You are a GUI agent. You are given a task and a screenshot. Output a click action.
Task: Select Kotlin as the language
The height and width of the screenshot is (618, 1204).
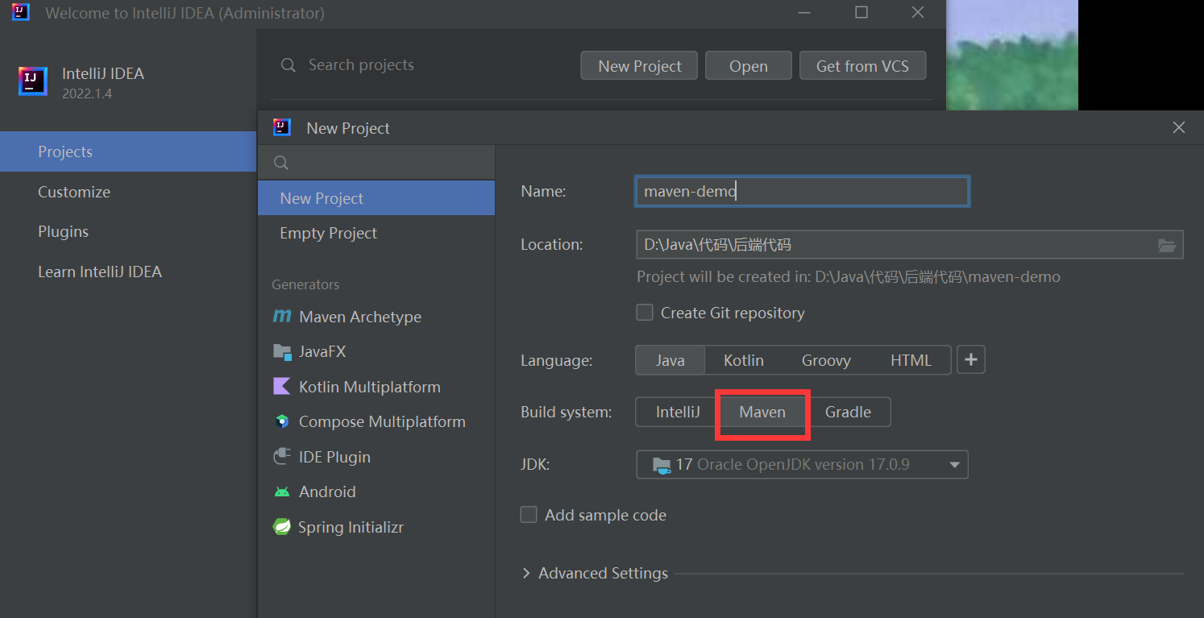tap(743, 360)
